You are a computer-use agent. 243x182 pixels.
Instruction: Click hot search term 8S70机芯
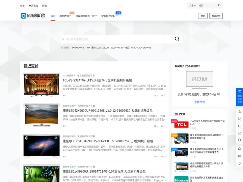click(x=125, y=48)
